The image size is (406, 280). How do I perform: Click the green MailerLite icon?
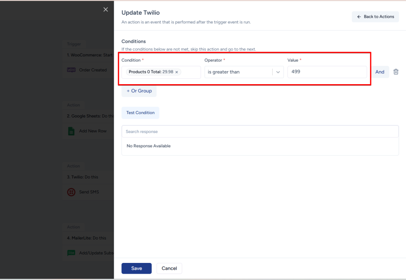point(71,253)
